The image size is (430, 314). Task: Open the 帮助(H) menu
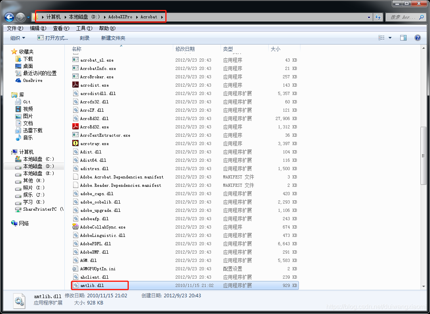[107, 28]
